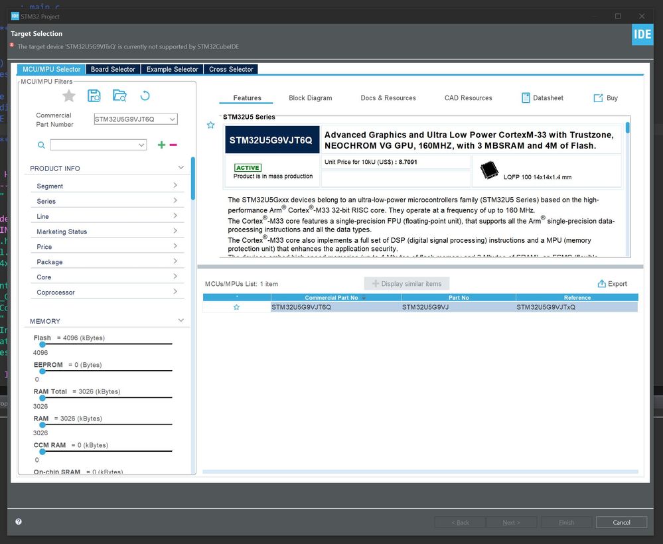
Task: Sort by Commercial Part No column header
Action: click(336, 298)
